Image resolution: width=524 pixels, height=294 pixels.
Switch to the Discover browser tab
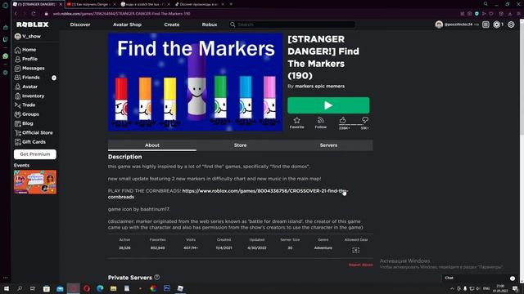(x=199, y=4)
